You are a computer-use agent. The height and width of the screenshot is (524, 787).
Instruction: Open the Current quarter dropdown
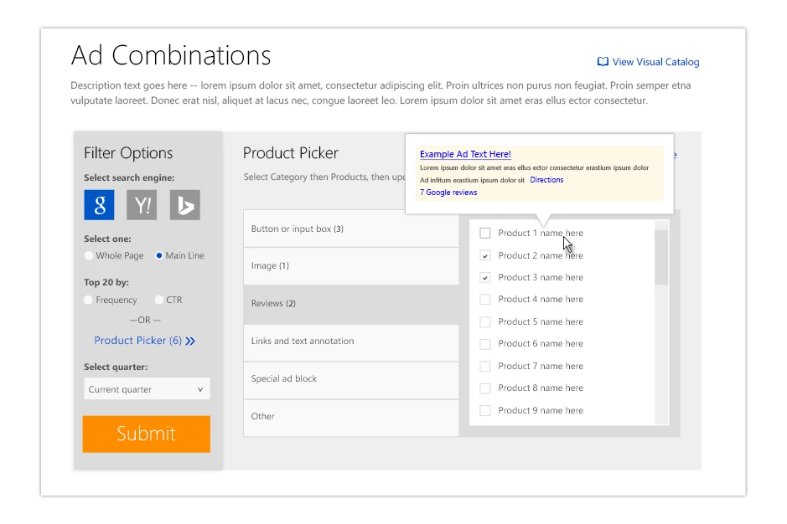(x=147, y=389)
